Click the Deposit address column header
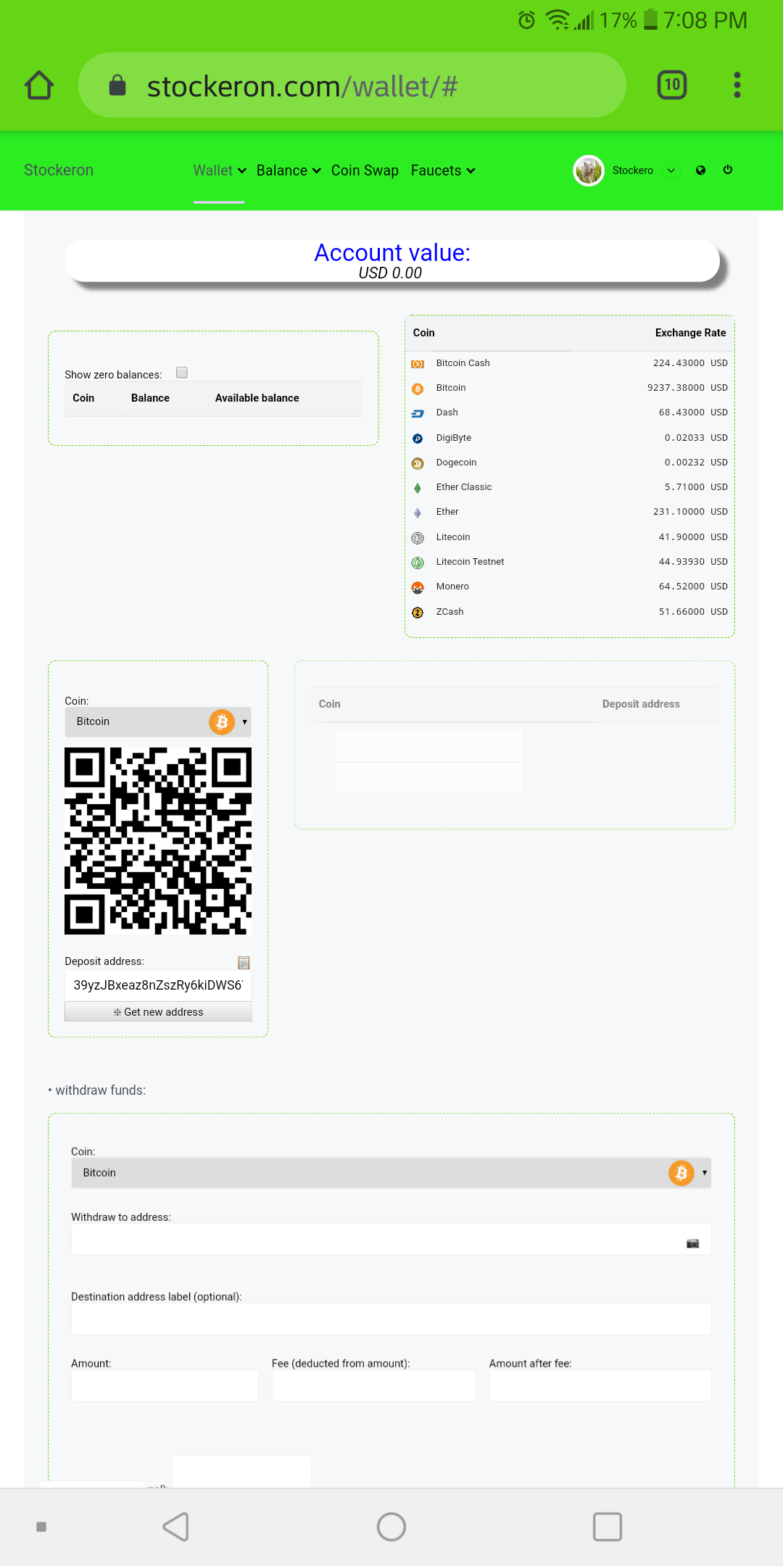The image size is (783, 1566). (641, 704)
